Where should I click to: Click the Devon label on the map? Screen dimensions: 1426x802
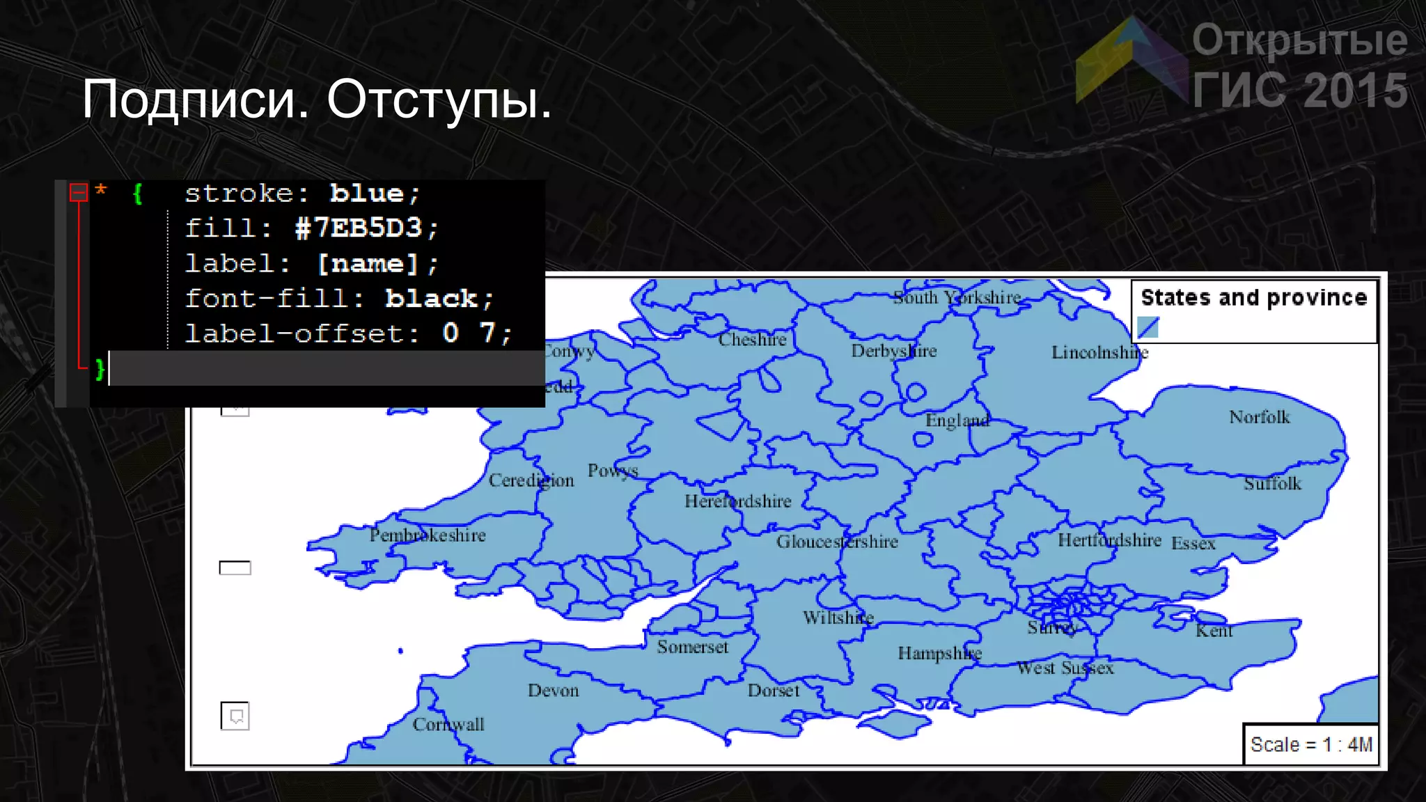pos(554,691)
